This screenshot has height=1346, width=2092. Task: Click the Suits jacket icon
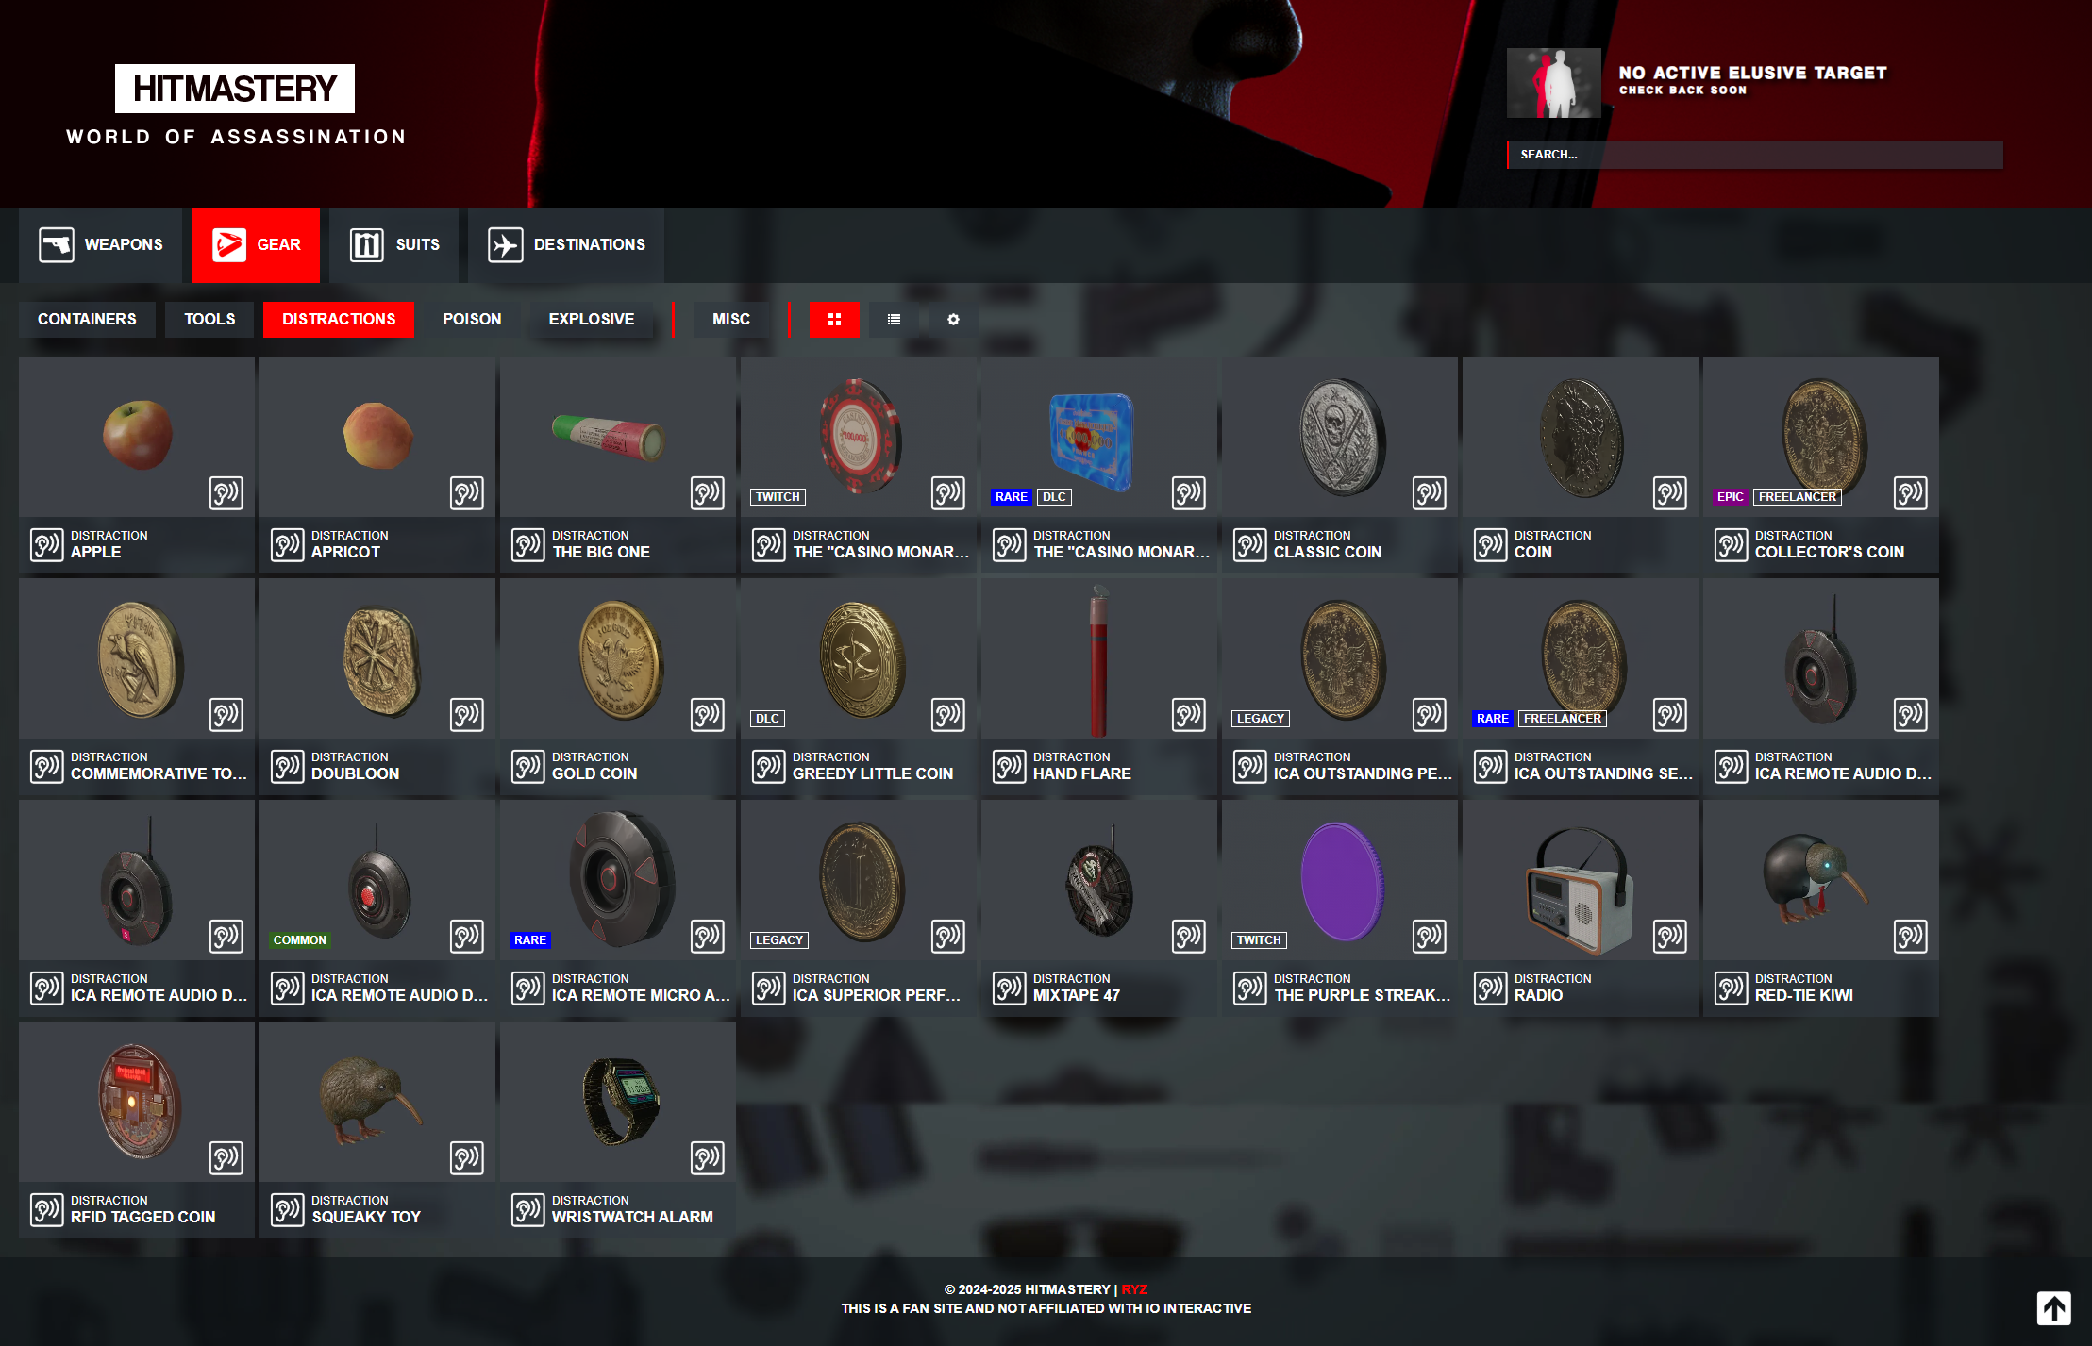point(367,245)
